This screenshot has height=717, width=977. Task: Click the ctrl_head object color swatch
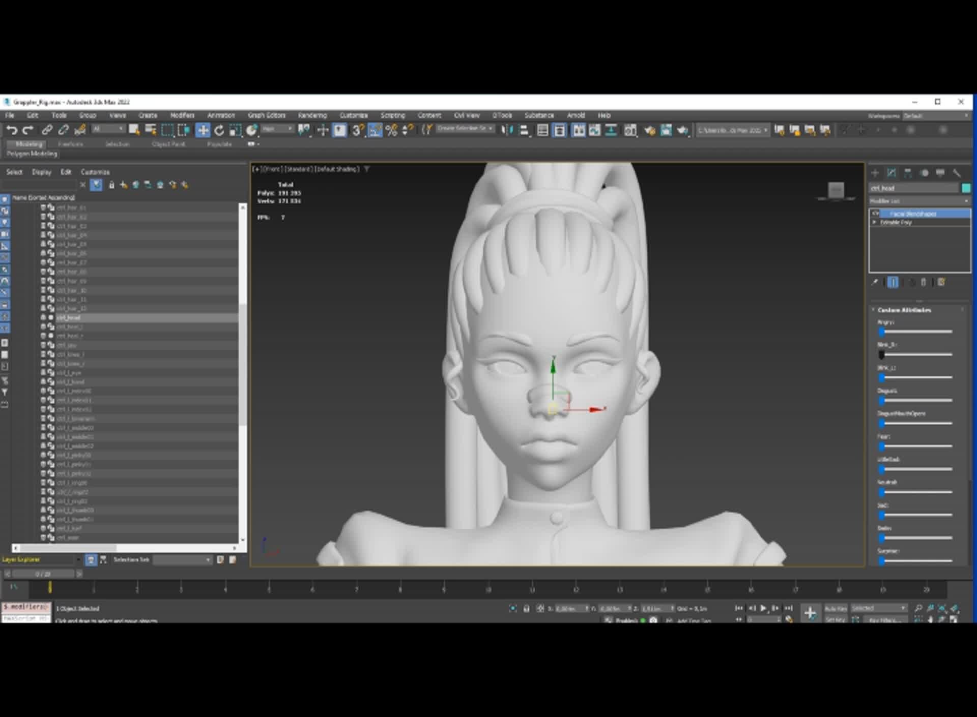point(966,188)
